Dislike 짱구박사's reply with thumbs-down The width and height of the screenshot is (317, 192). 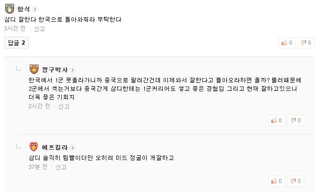pyautogui.click(x=295, y=120)
